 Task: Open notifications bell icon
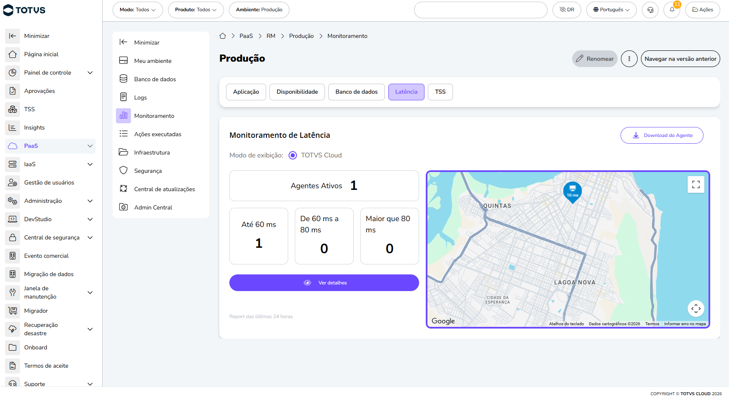[x=672, y=10]
